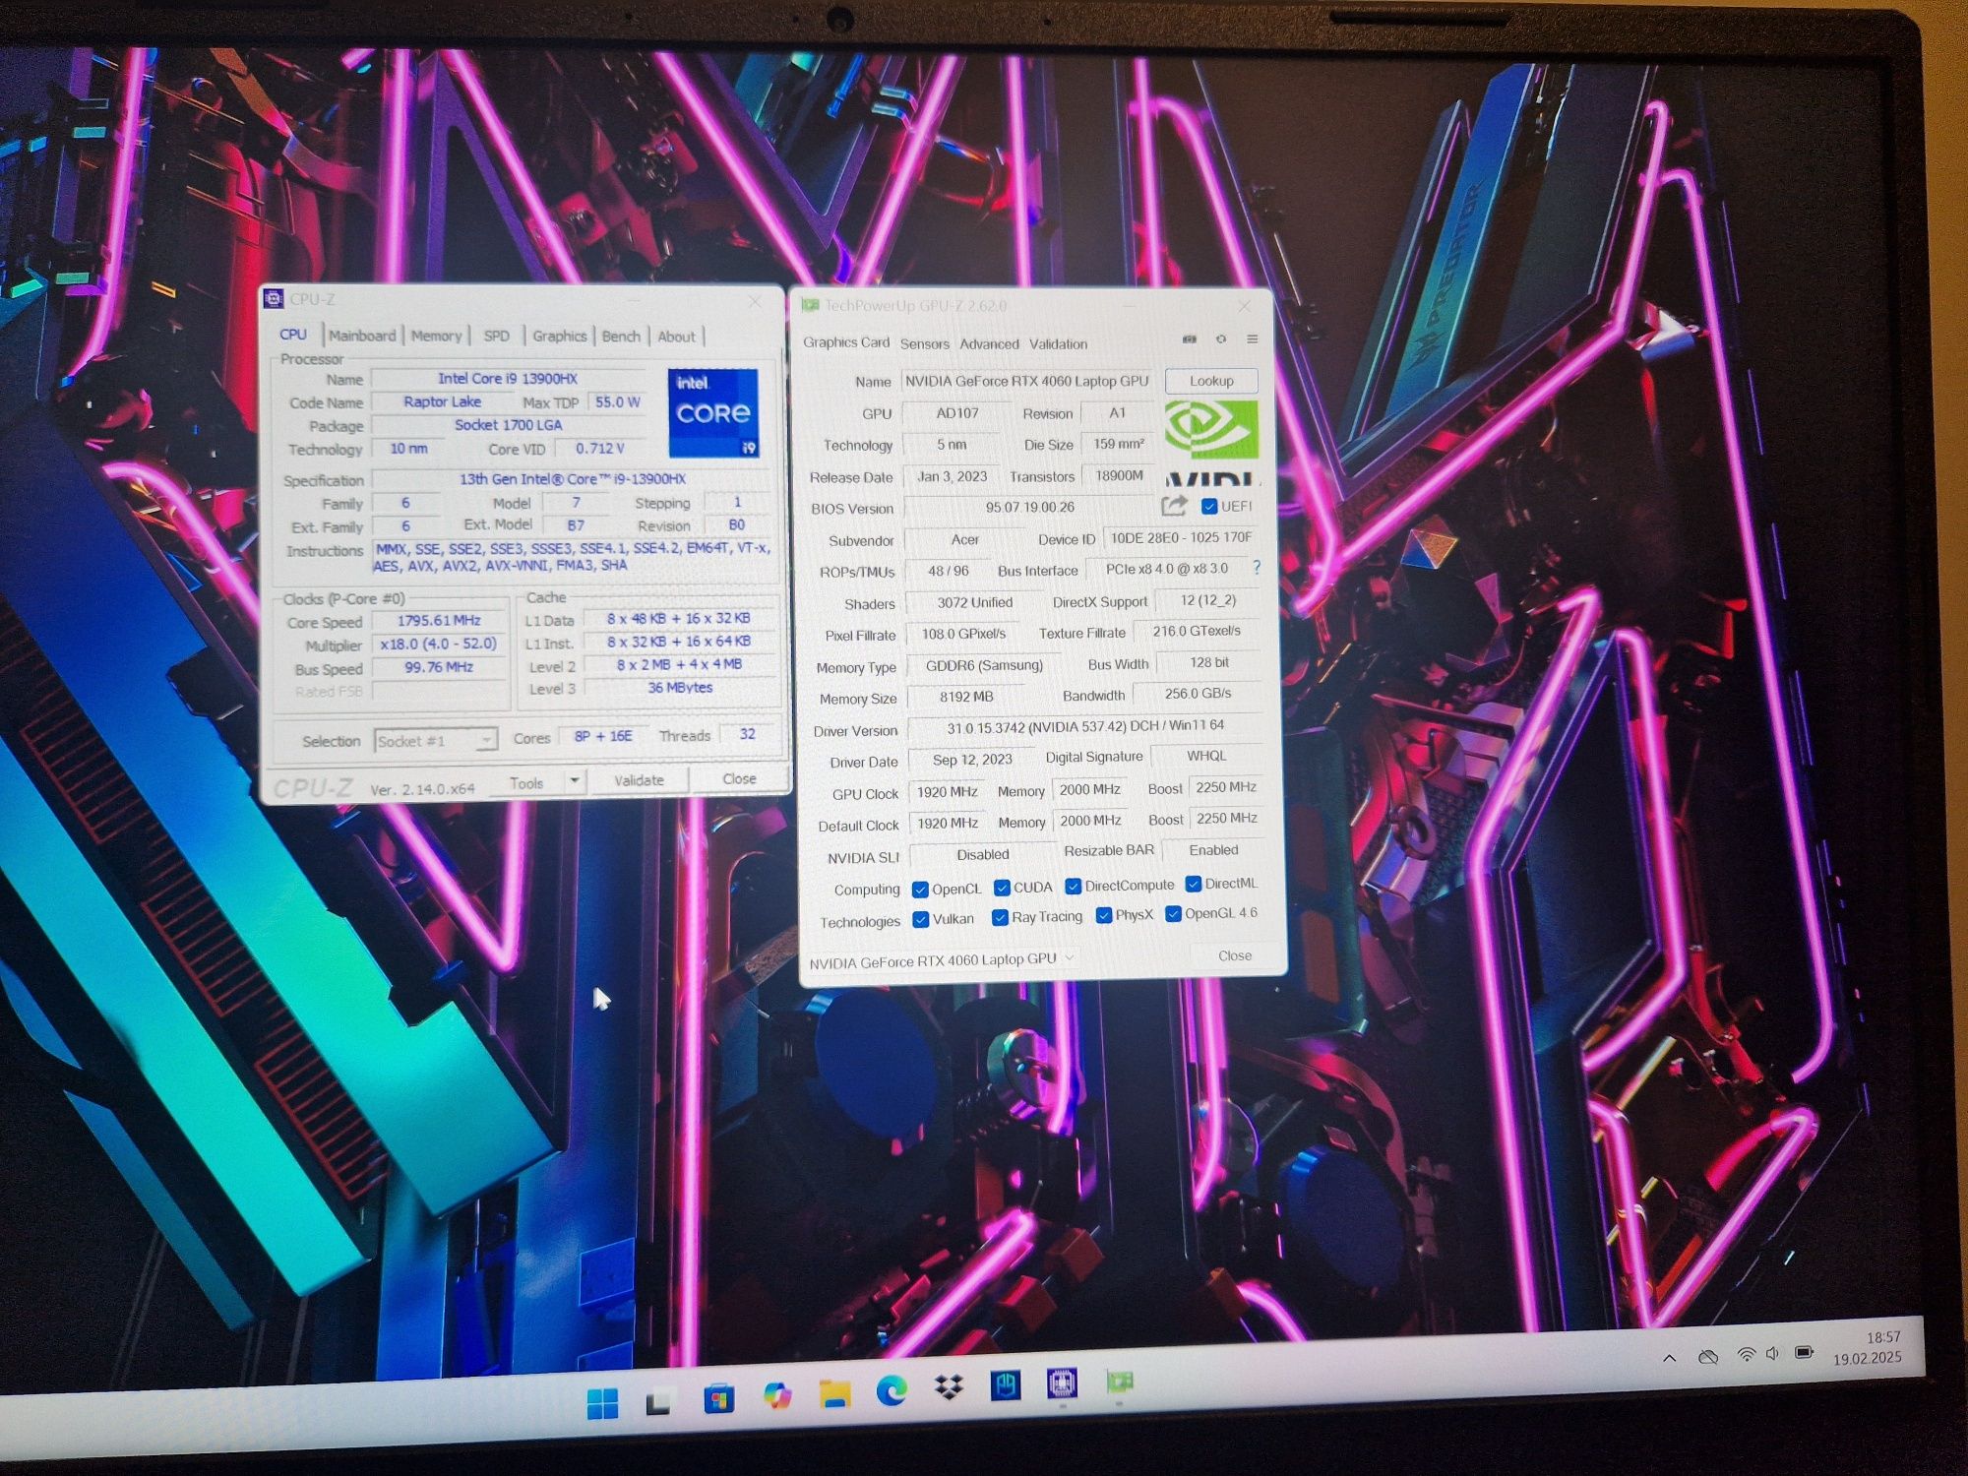Open the GPU selector dropdown in GPU-Z
The height and width of the screenshot is (1476, 1968).
click(941, 959)
